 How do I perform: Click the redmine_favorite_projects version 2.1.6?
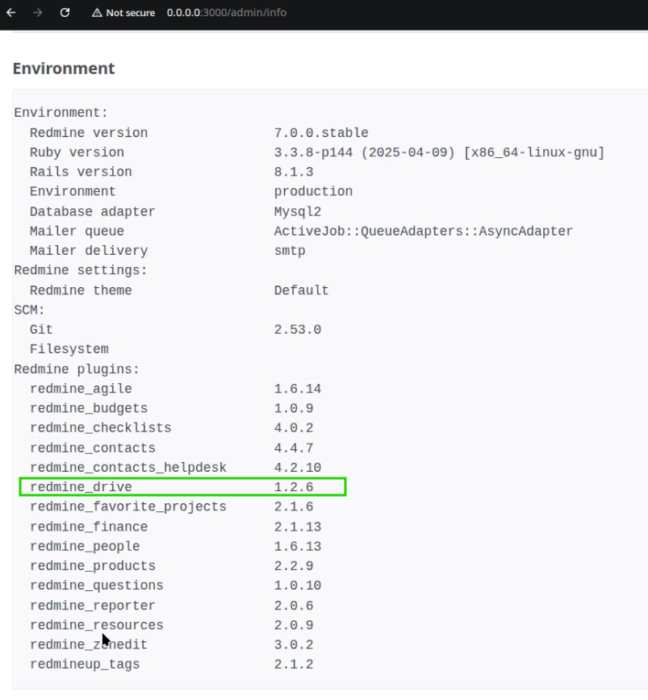coord(294,506)
